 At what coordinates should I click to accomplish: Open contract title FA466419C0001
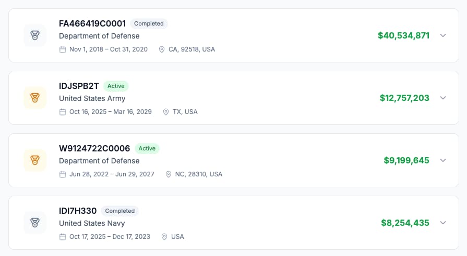tap(92, 23)
